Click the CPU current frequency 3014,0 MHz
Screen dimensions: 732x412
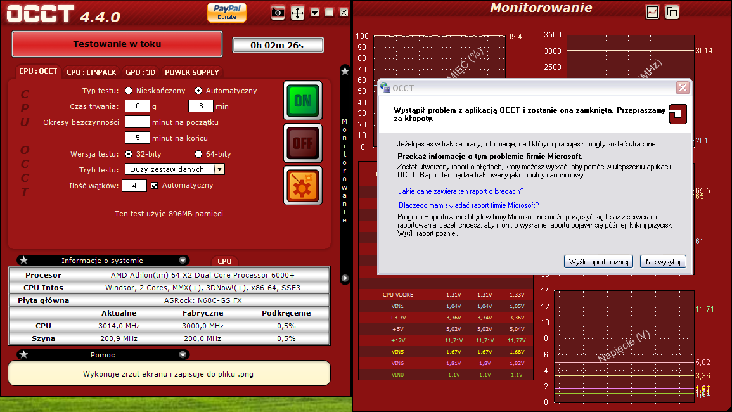(x=119, y=326)
